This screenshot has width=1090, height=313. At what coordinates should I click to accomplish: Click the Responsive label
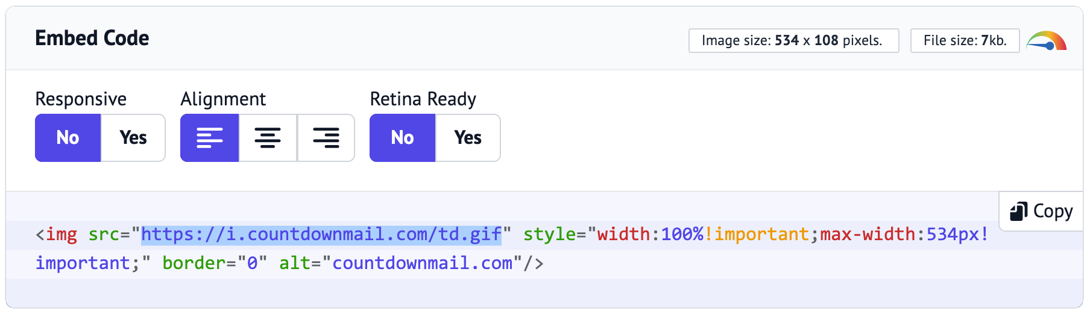pos(81,99)
